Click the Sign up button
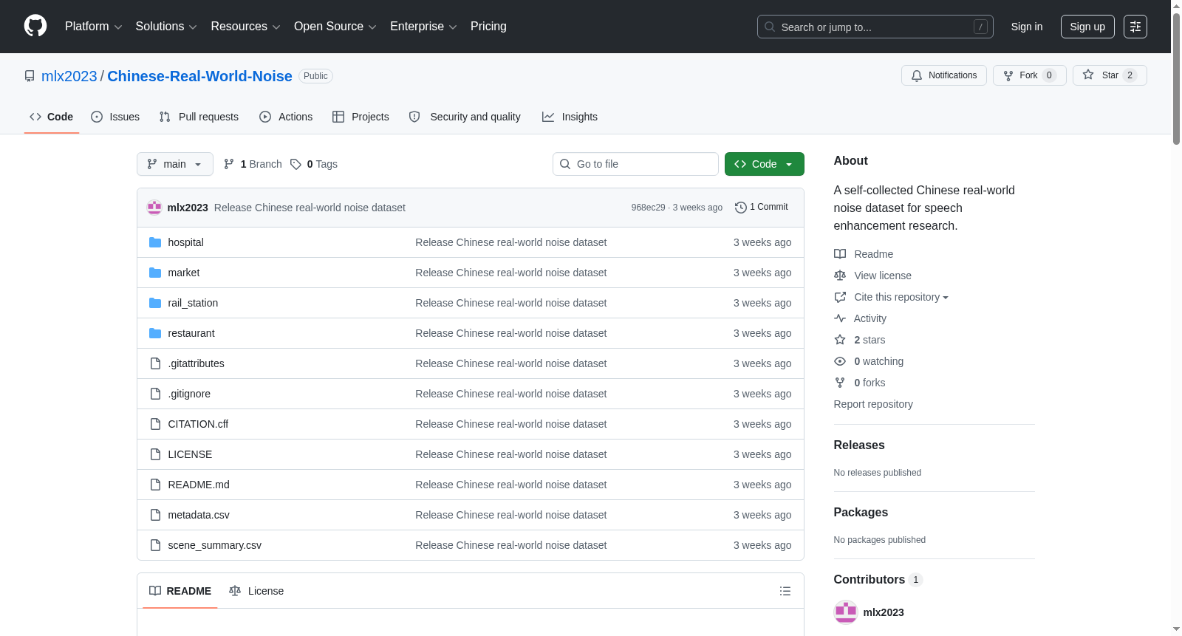1182x636 pixels. coord(1087,27)
